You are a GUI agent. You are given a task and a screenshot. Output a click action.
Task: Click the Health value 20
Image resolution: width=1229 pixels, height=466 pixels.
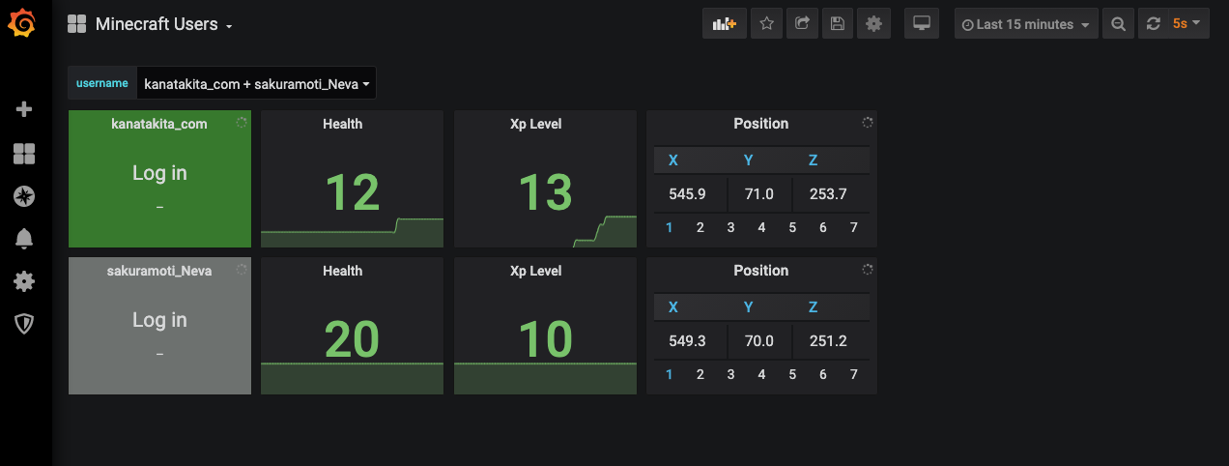pos(352,339)
